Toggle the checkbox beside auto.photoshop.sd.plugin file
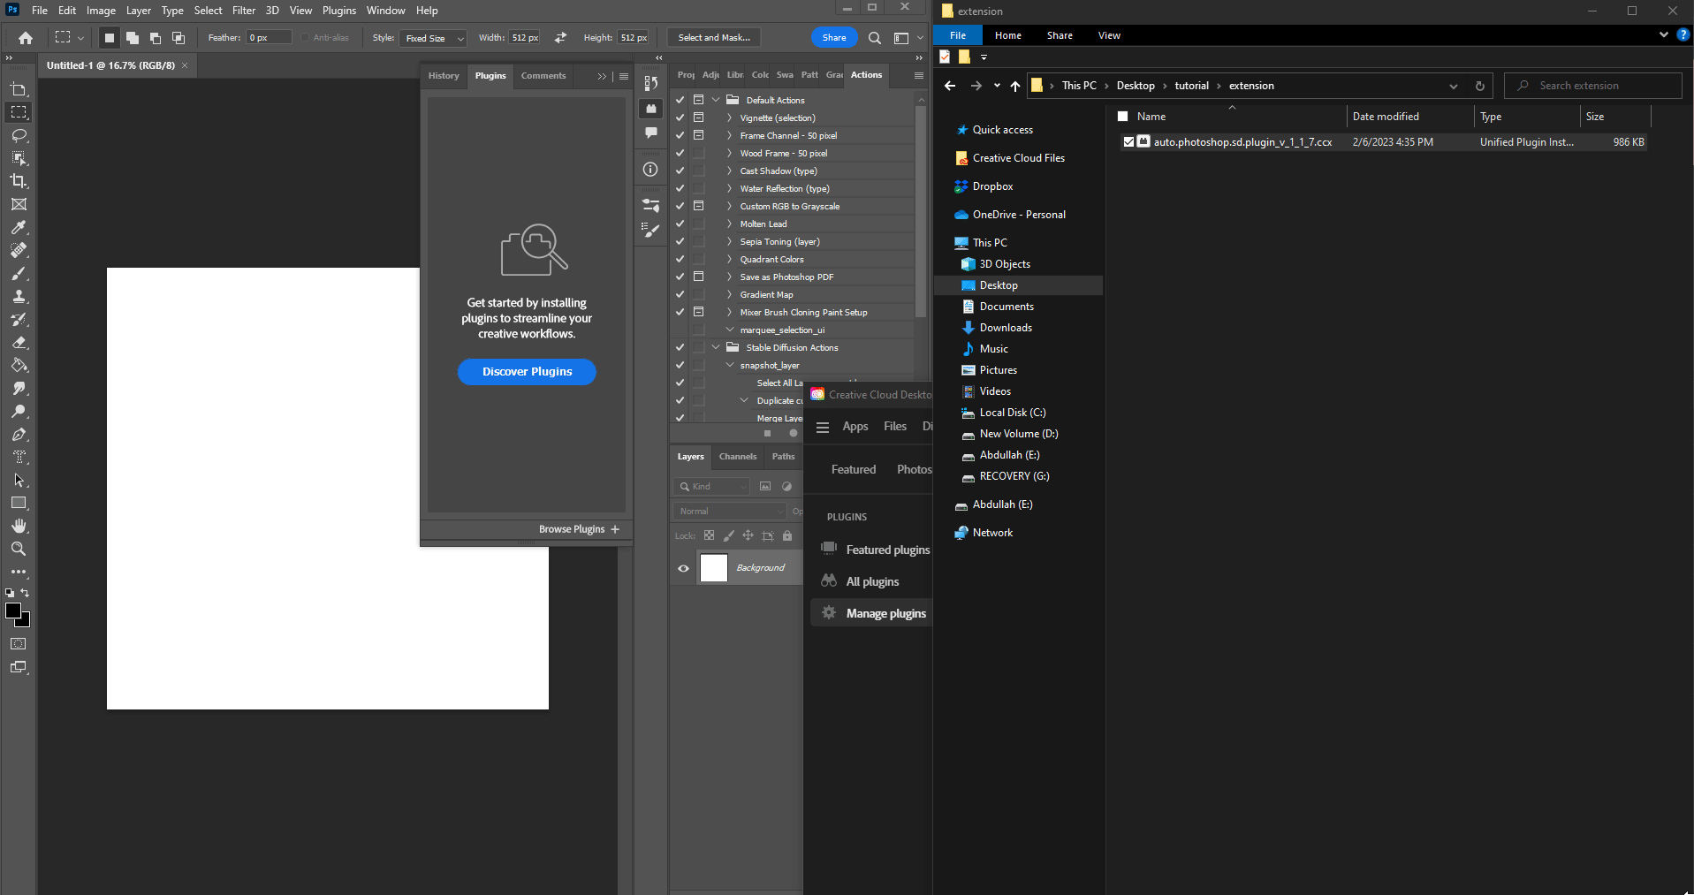The width and height of the screenshot is (1694, 895). (1128, 141)
